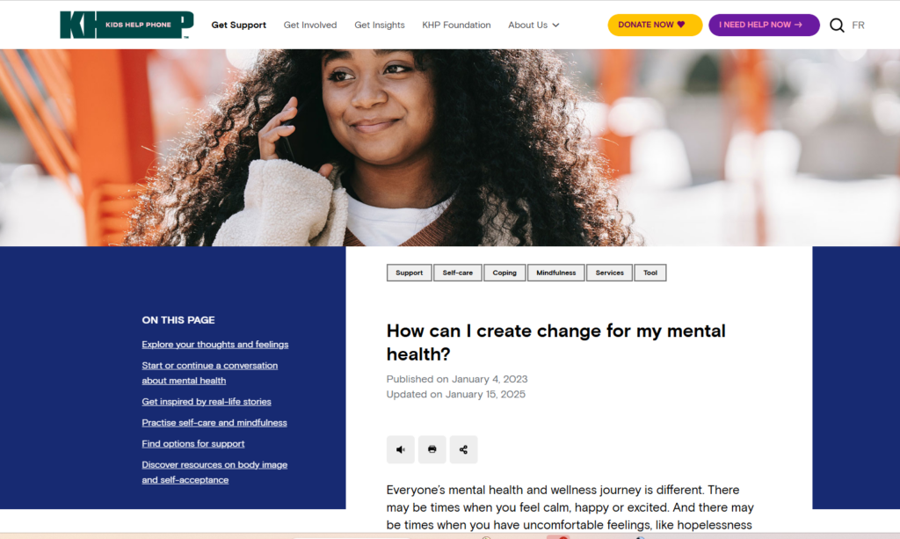Click the search magnifier icon
Image resolution: width=900 pixels, height=539 pixels.
coord(837,25)
